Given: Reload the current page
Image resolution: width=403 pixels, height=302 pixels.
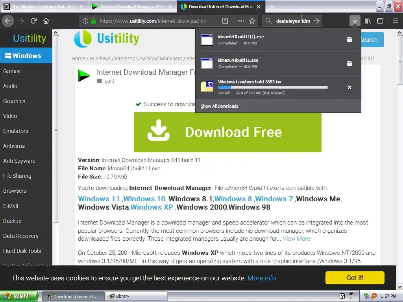Looking at the screenshot, I should pos(33,21).
